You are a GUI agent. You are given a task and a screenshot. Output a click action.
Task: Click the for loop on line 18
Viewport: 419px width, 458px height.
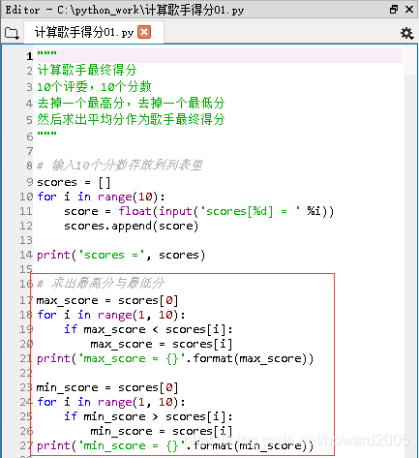(x=111, y=315)
